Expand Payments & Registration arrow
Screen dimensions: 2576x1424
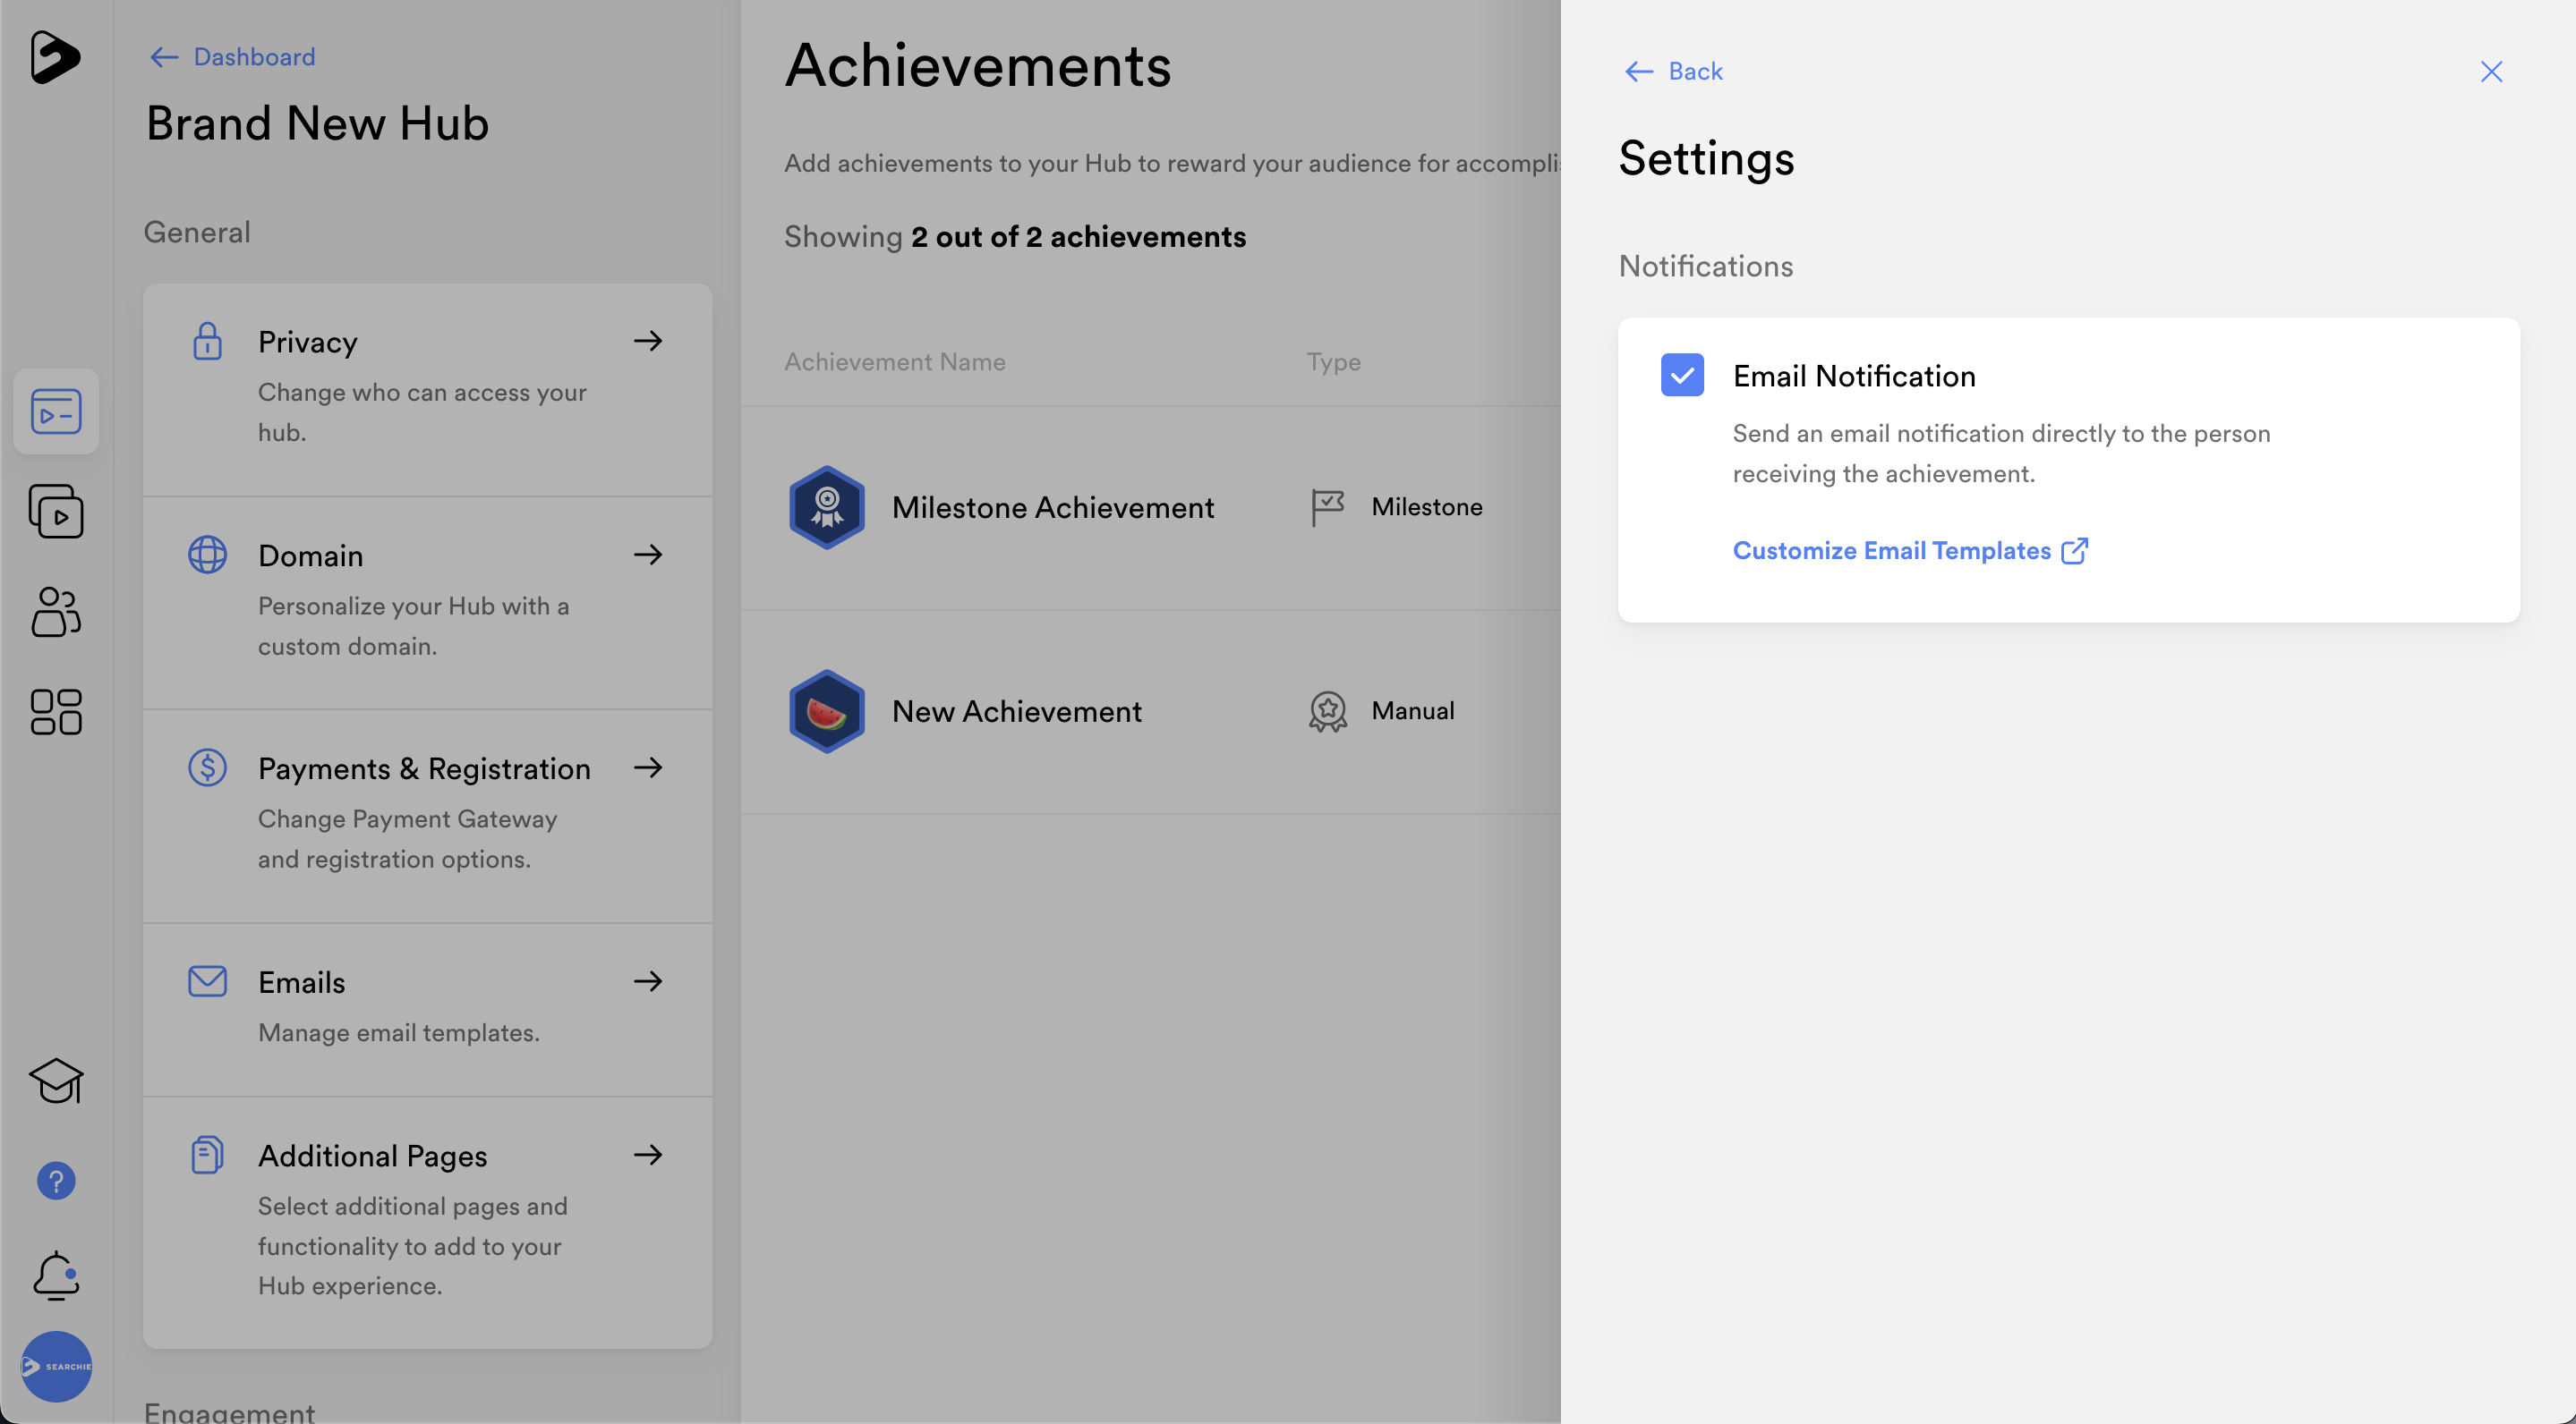(648, 767)
